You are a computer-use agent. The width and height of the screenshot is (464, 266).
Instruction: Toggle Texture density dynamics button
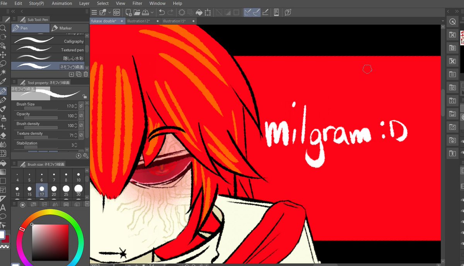(81, 135)
